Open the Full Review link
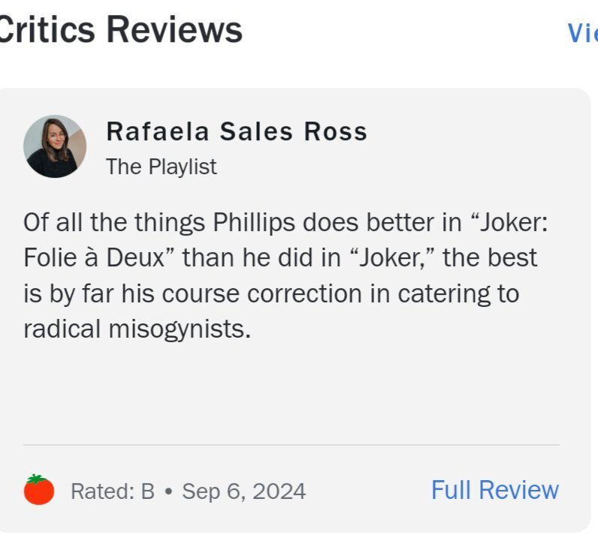The width and height of the screenshot is (598, 538). pos(494,490)
